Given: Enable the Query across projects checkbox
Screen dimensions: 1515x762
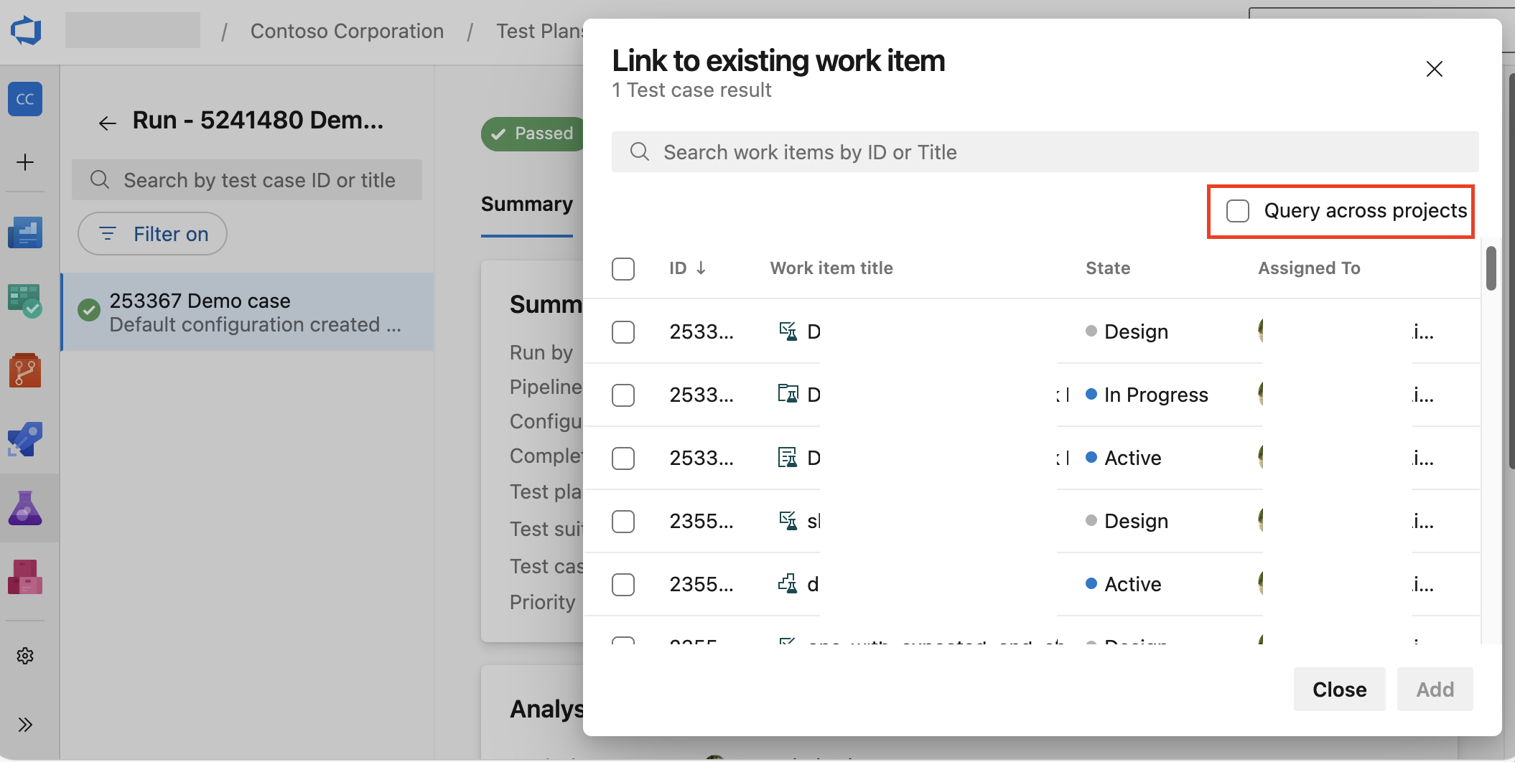Looking at the screenshot, I should click(1237, 210).
